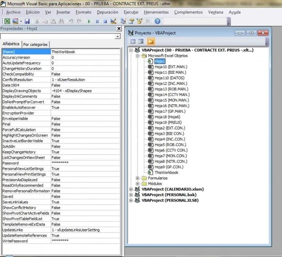Collapse the Microsoft Excel Objetos folder

(138, 55)
